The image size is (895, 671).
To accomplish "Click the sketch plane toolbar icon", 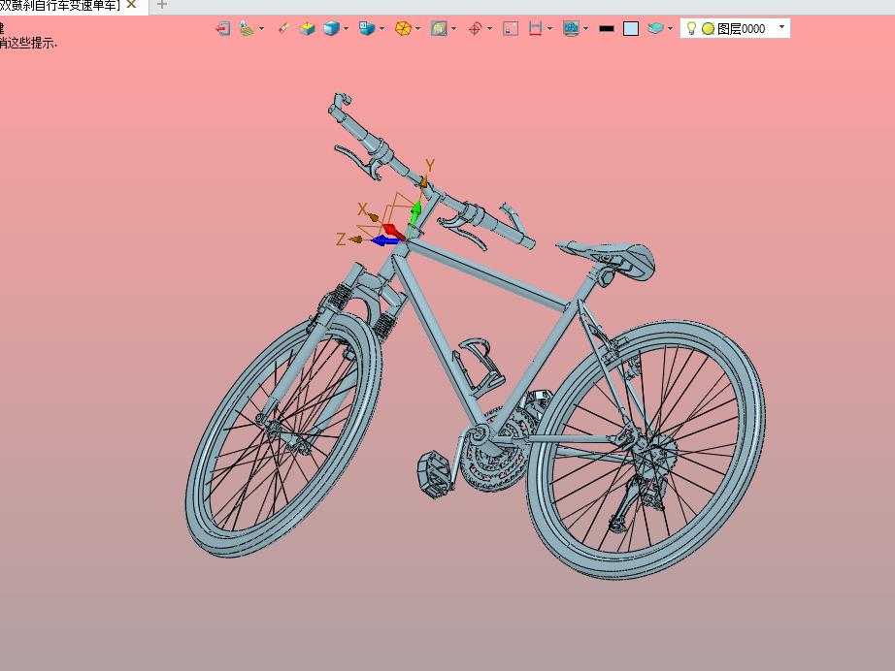I will coord(247,28).
